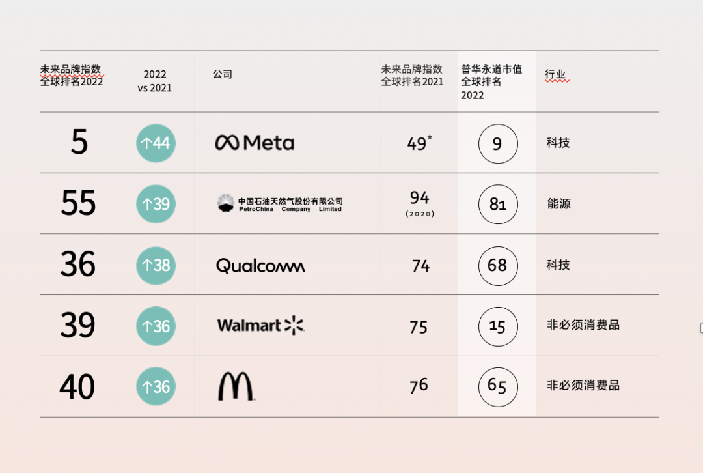Image resolution: width=703 pixels, height=473 pixels.
Task: Click the teal up-44 badge
Action: pos(156,143)
